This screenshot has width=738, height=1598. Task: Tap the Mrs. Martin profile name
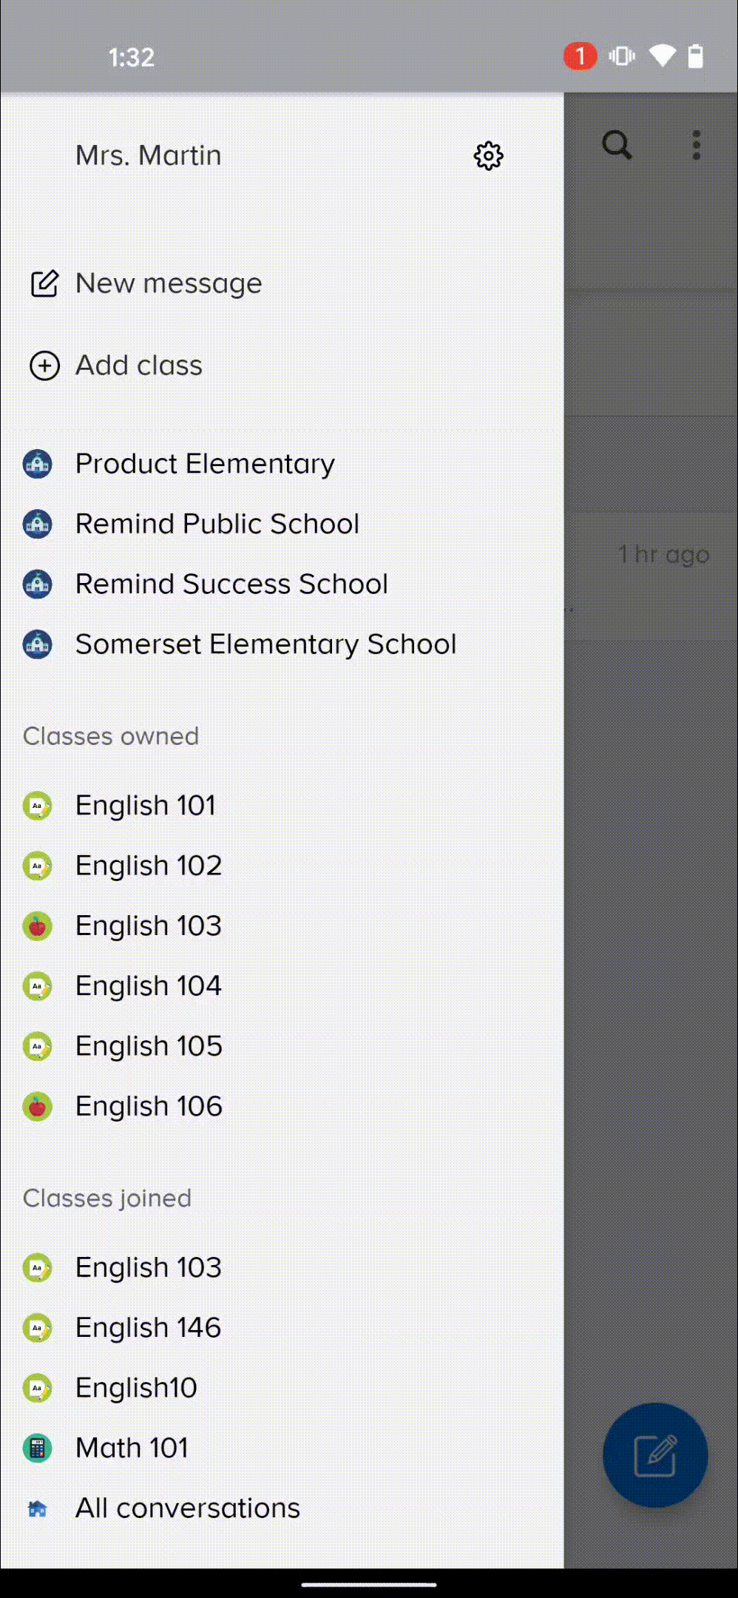click(149, 155)
